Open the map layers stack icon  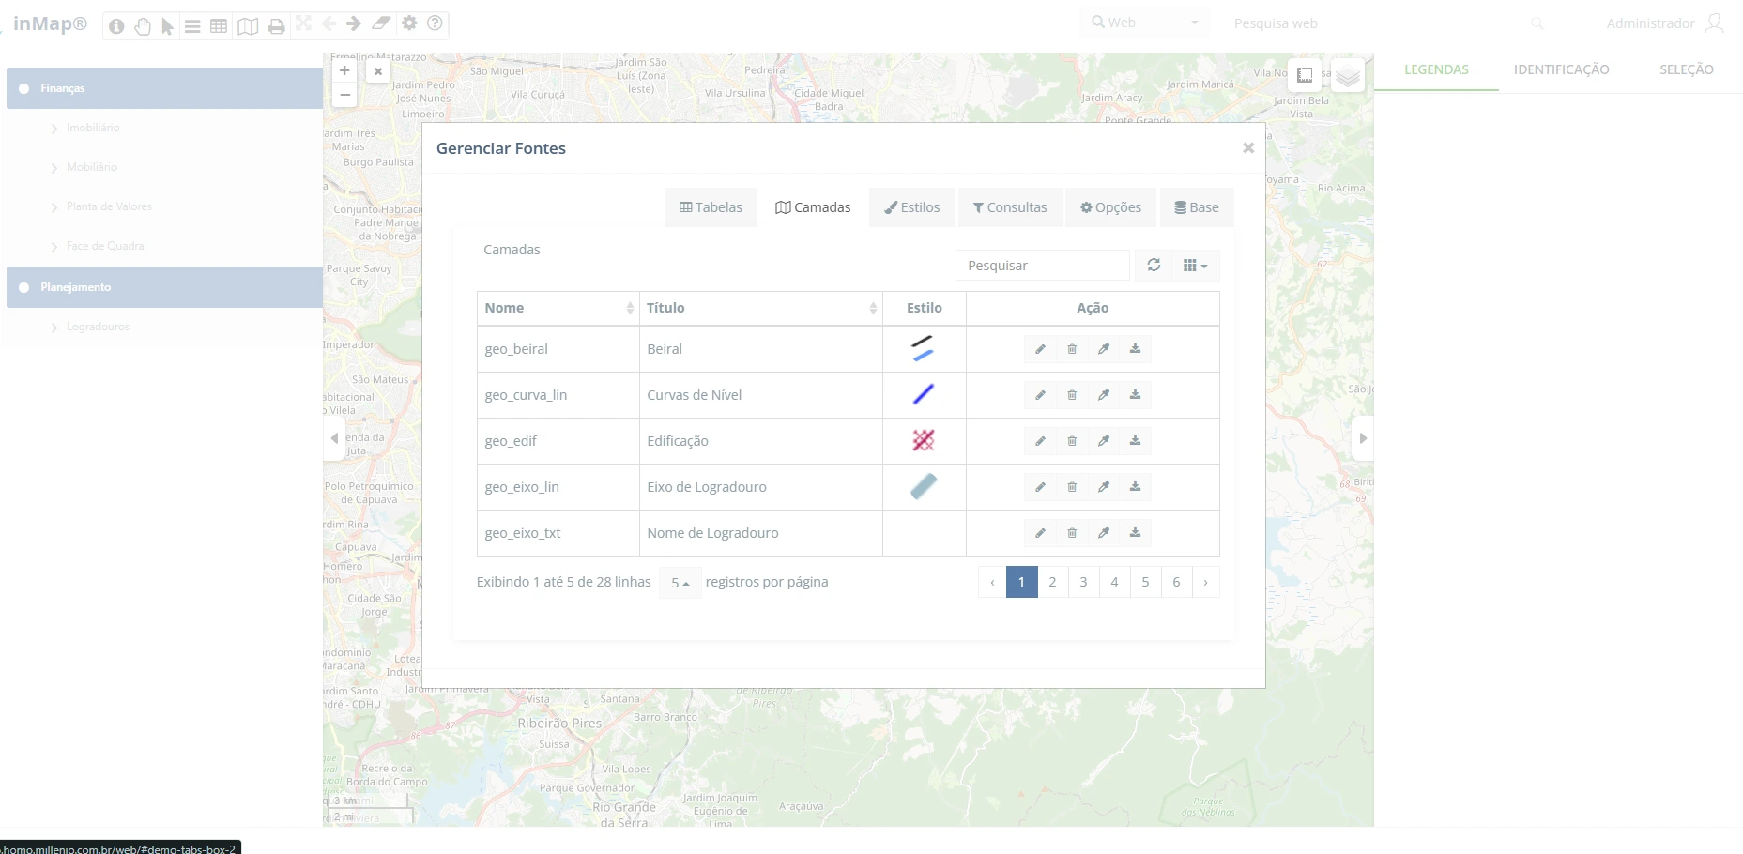(x=1348, y=76)
